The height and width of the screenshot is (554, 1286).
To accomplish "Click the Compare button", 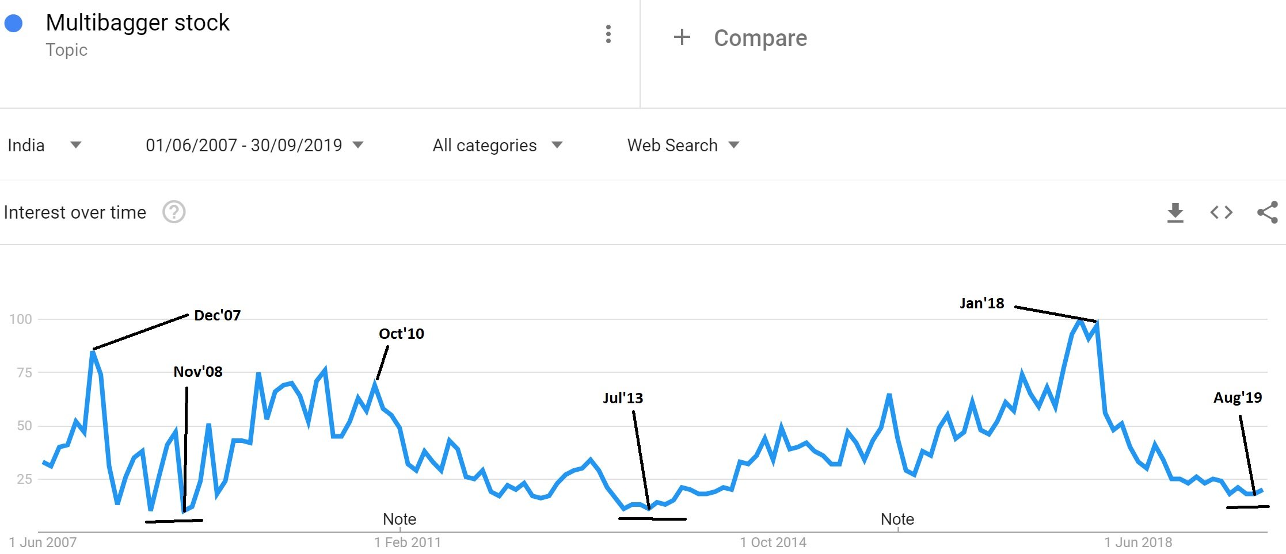I will (760, 38).
